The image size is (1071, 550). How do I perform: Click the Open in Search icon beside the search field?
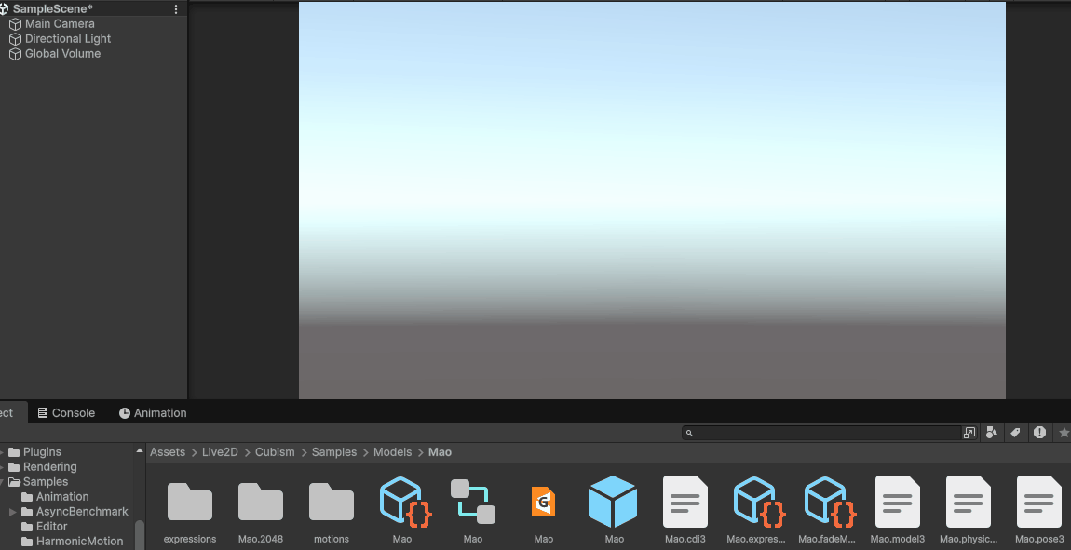coord(969,433)
